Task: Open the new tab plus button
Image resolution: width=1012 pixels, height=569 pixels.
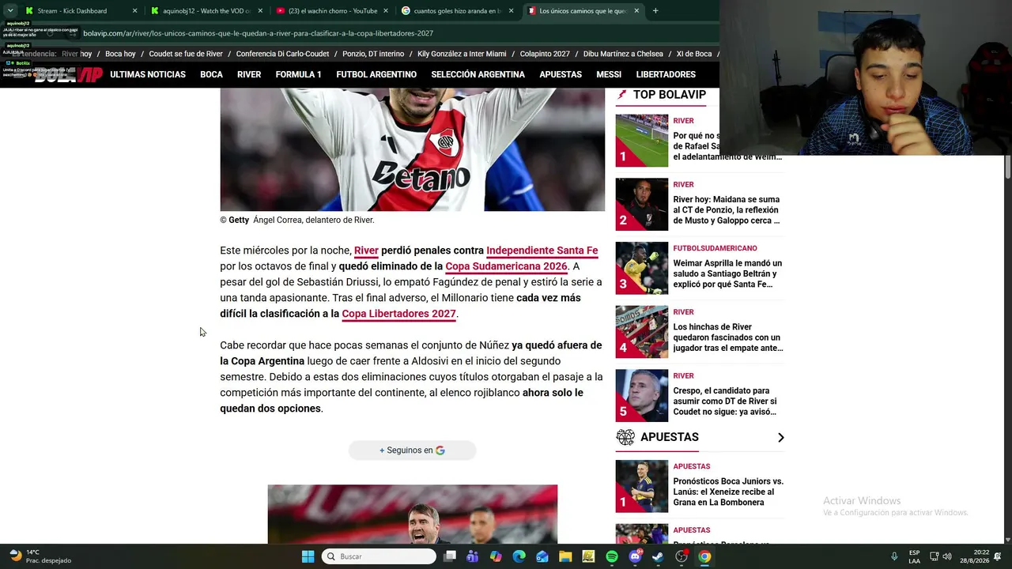Action: (655, 11)
